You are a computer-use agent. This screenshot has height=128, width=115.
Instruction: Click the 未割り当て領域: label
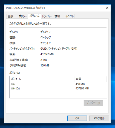pyautogui.click(x=19, y=60)
